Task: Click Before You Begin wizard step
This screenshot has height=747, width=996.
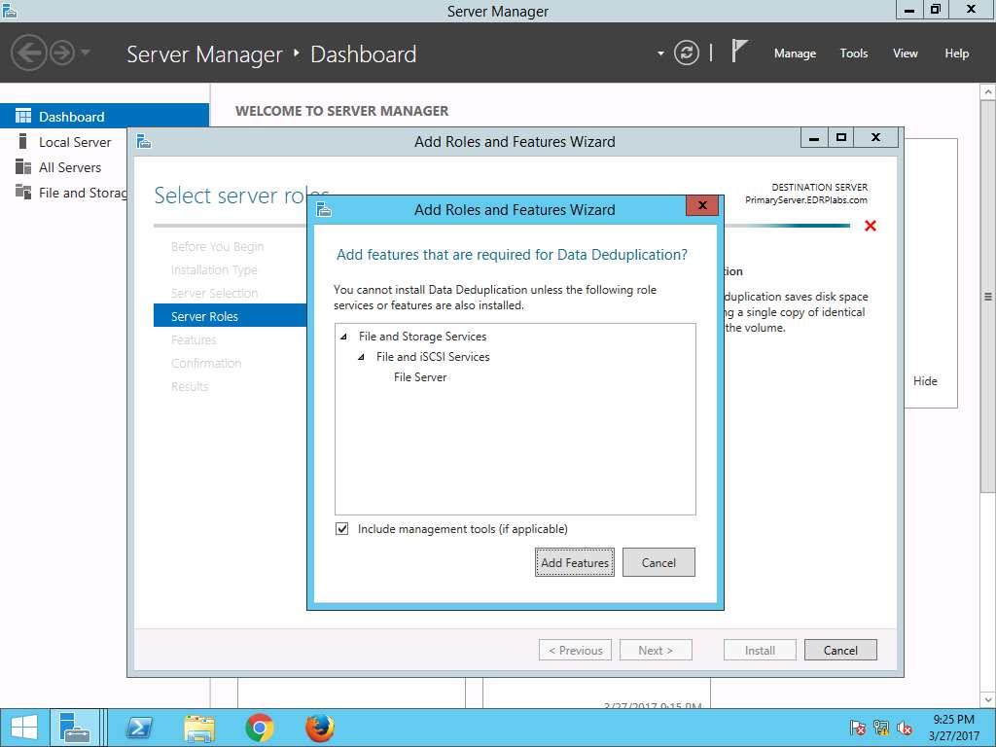Action: coord(217,246)
